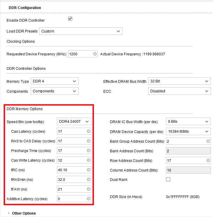Clear the Precharge Time value icon
Screen dimensions: 213x217
coord(89,150)
